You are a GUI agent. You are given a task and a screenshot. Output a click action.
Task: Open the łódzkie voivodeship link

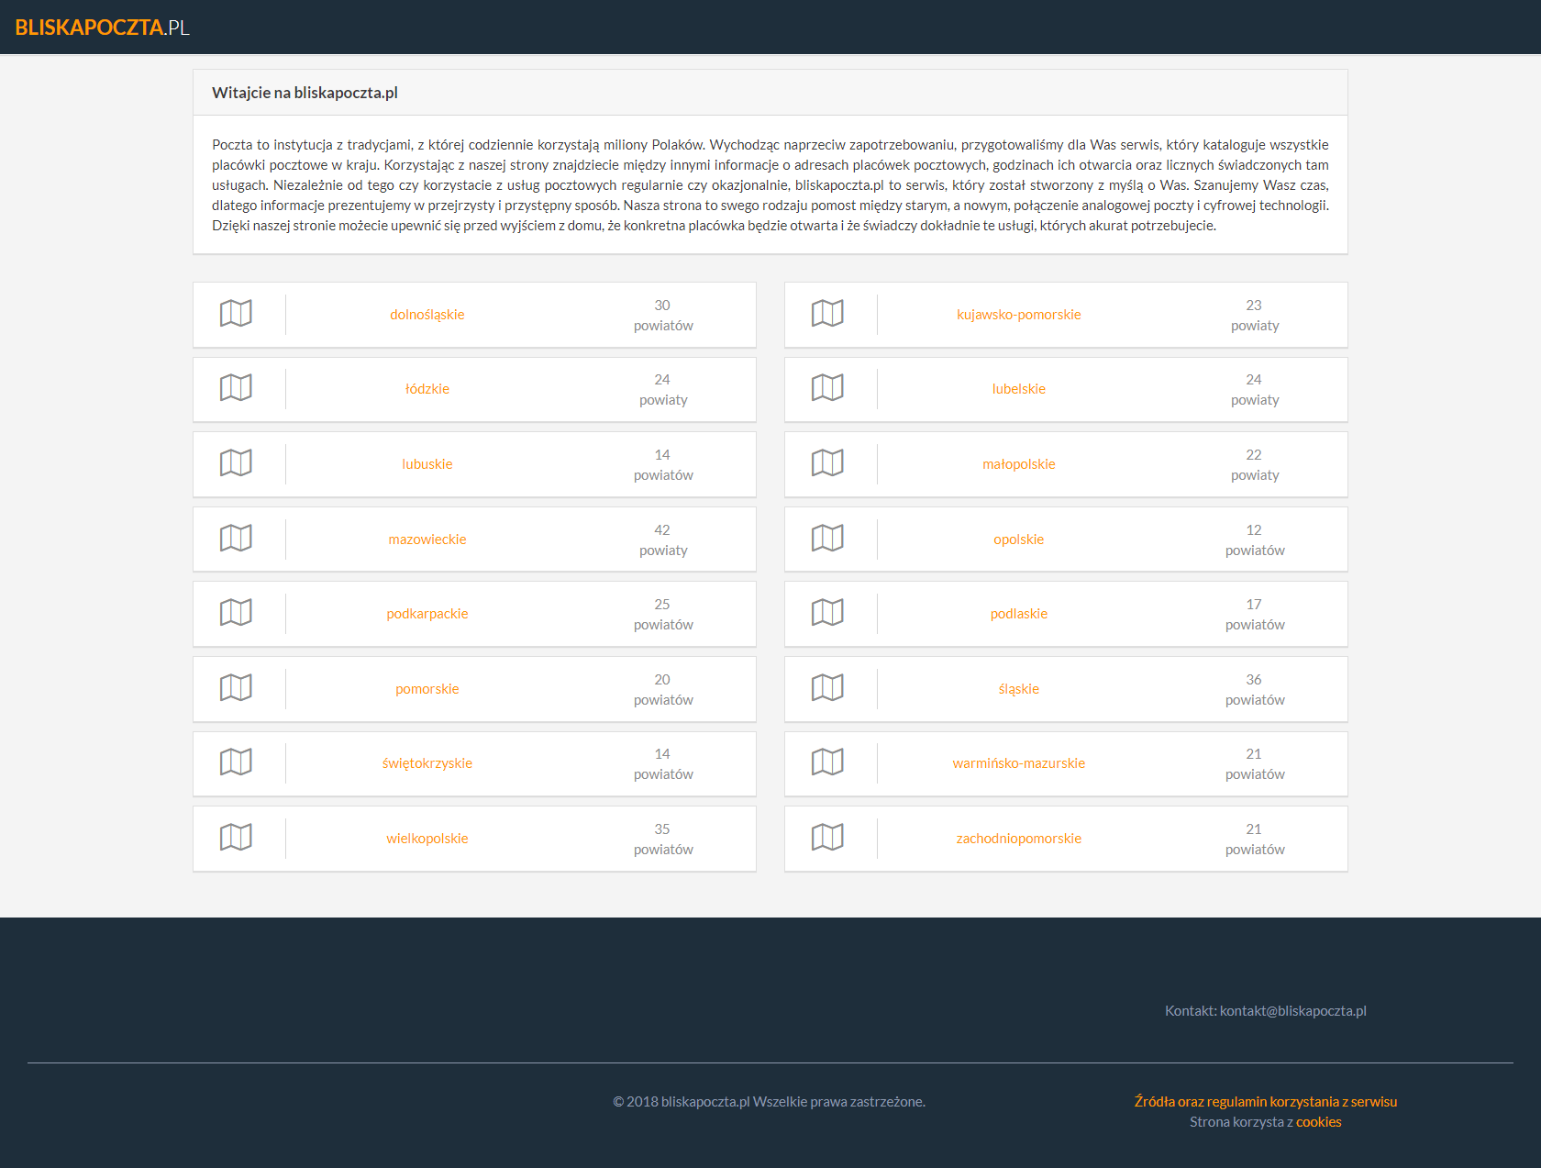pyautogui.click(x=427, y=389)
